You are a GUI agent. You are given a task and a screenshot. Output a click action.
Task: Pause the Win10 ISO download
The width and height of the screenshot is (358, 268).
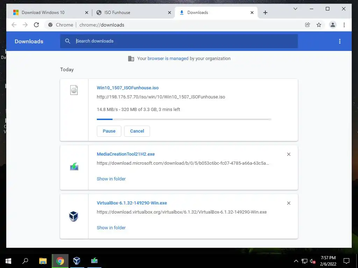coord(109,131)
